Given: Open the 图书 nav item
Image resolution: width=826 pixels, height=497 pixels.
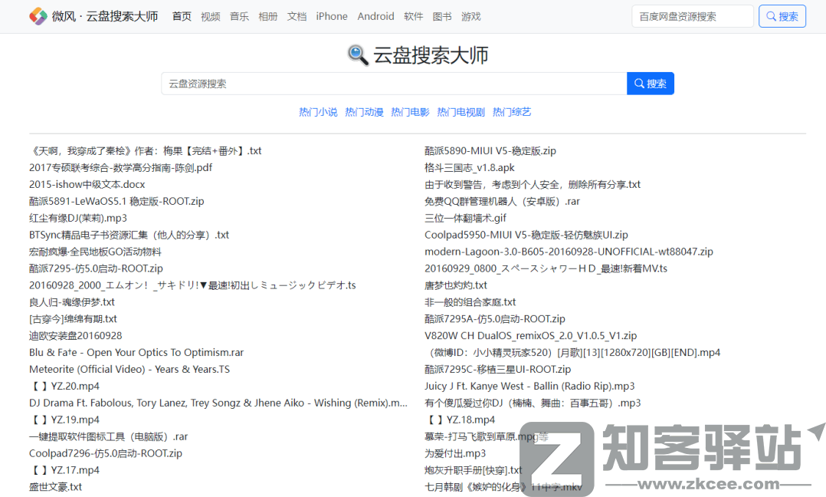Looking at the screenshot, I should point(442,16).
